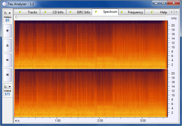182x126 pixels.
Task: Click the lower channel spectrogram
Action: (x=90, y=93)
